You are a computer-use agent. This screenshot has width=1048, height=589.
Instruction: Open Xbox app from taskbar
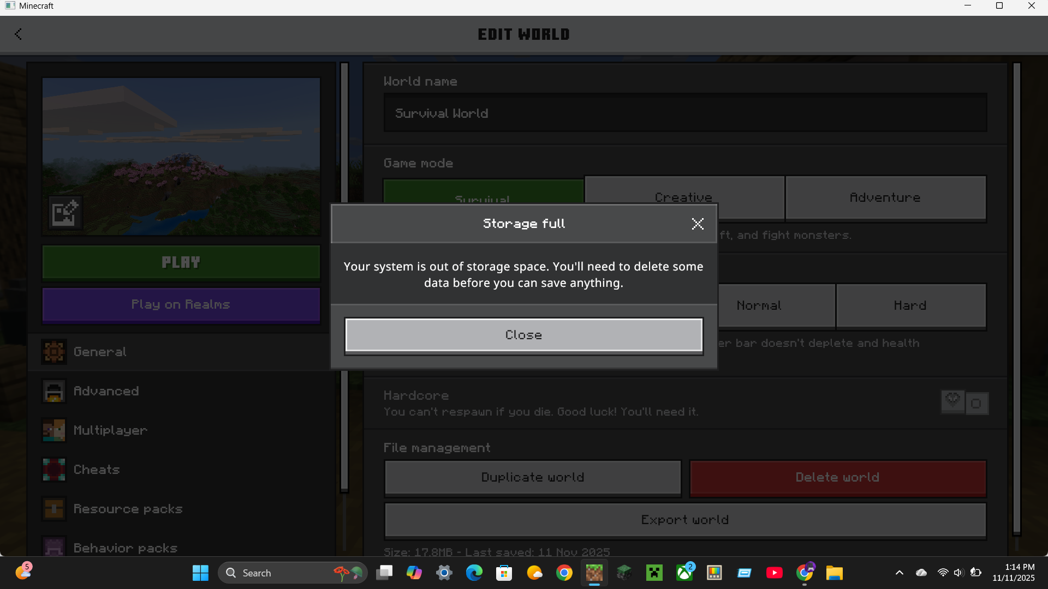click(684, 573)
